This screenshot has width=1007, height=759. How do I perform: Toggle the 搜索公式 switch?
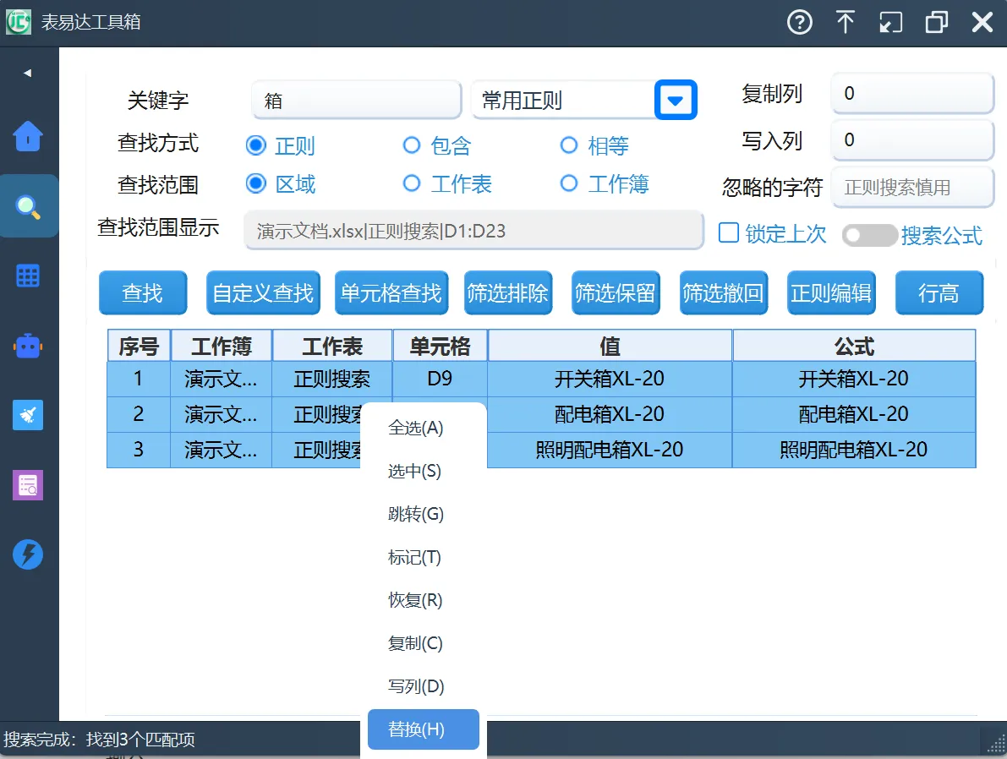pos(869,236)
